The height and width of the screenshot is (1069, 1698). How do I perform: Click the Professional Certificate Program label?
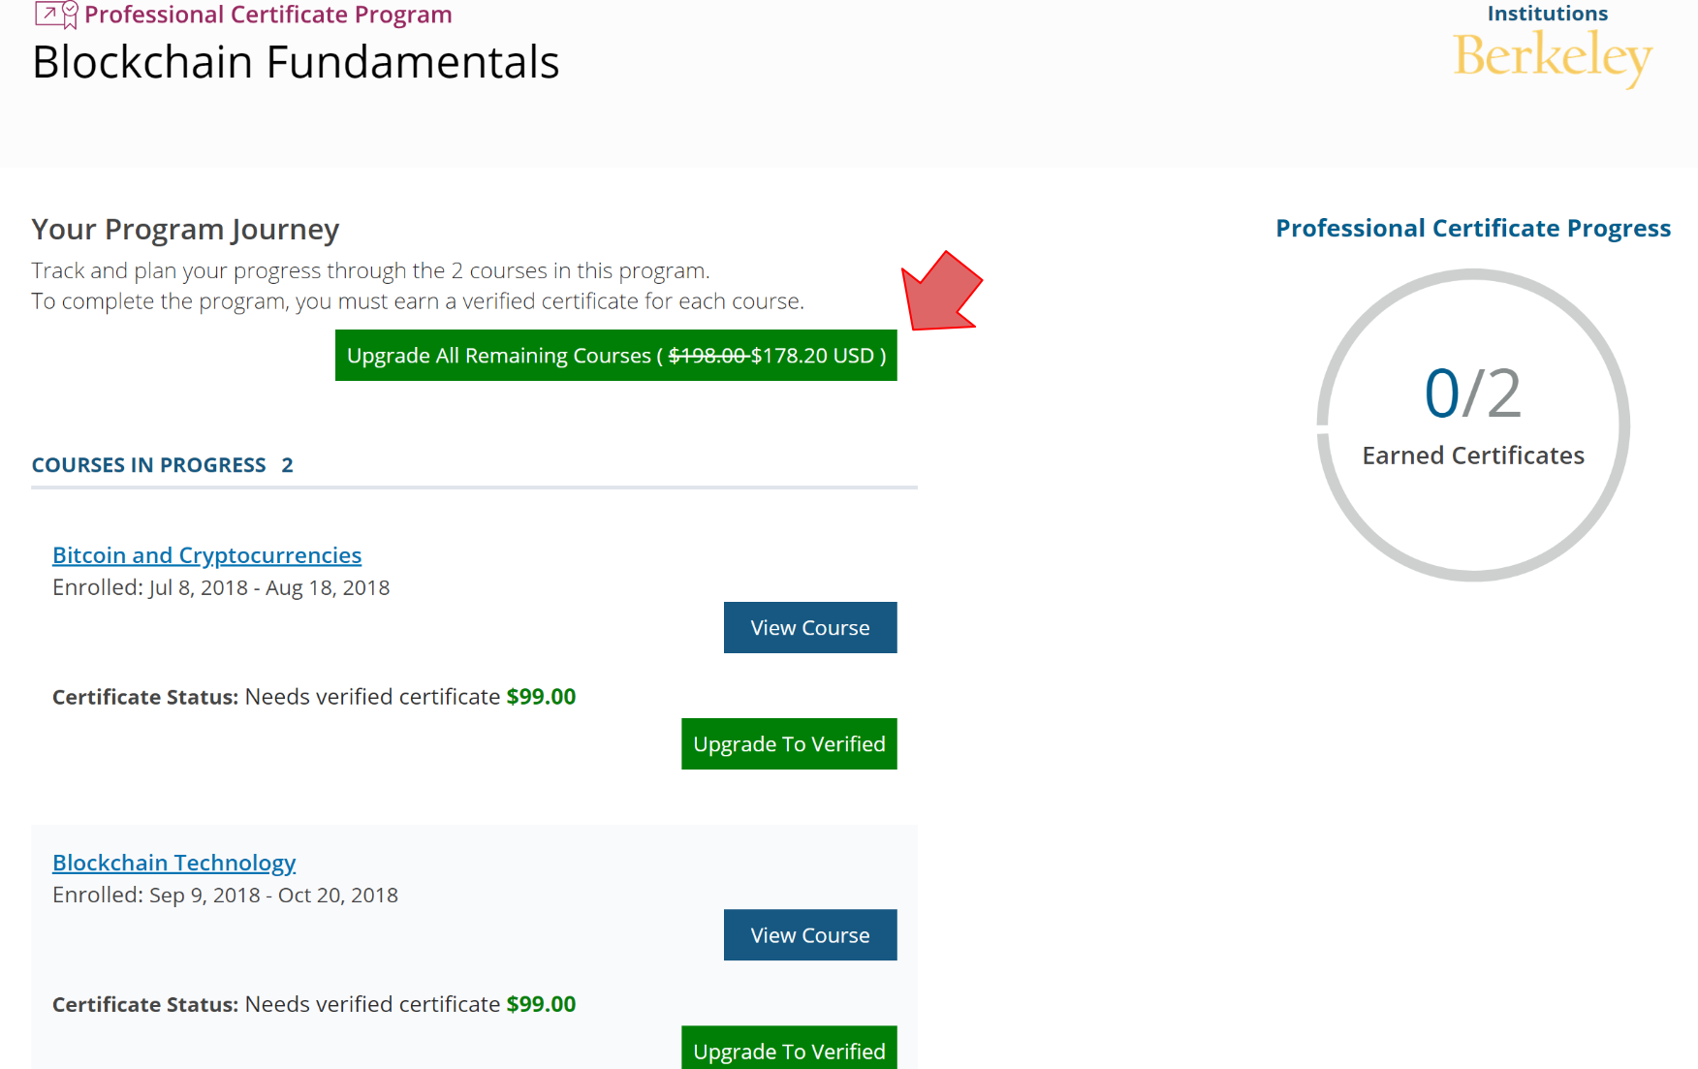267,15
